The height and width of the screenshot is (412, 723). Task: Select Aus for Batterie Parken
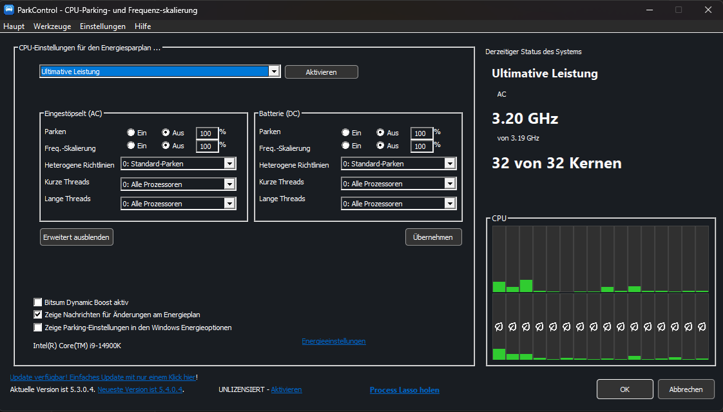(x=380, y=132)
